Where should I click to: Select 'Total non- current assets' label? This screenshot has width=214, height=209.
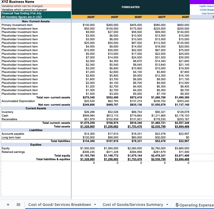53,97
